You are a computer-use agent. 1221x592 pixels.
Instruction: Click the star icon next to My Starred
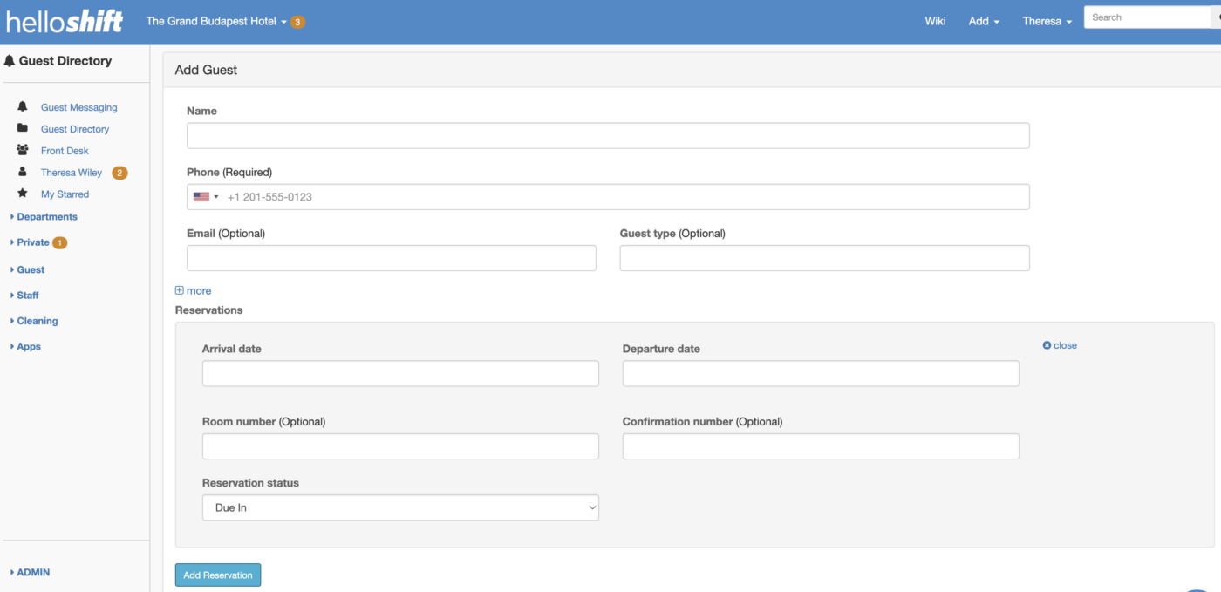coord(23,194)
